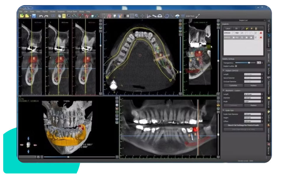Screen dimensions: 288x180
Task: Adjust the Transparency slider
Action: [x=249, y=63]
